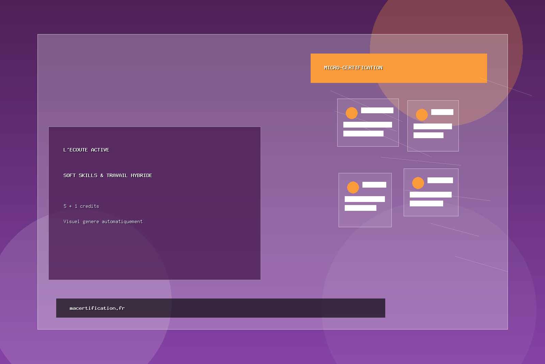Viewport: 545px width, 364px height.
Task: Click the orange circle in the top-left card
Action: (352, 113)
